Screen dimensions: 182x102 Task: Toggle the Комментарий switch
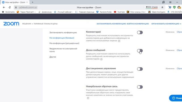(140, 33)
